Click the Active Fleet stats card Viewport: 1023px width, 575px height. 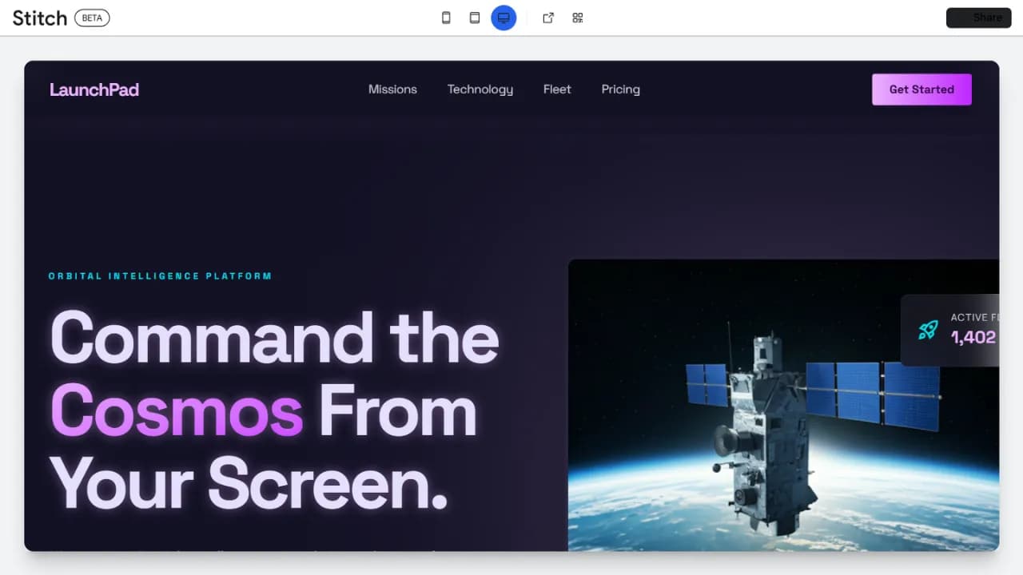pyautogui.click(x=959, y=329)
